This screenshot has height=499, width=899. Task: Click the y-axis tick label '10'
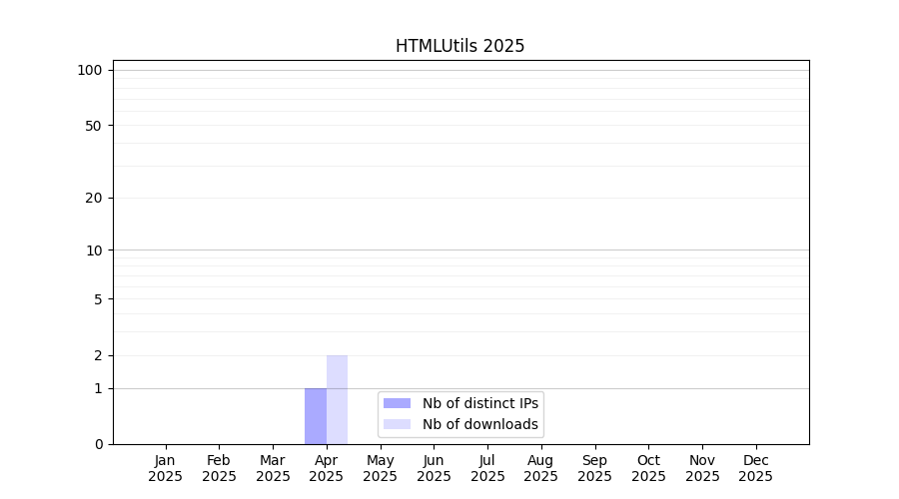[94, 250]
